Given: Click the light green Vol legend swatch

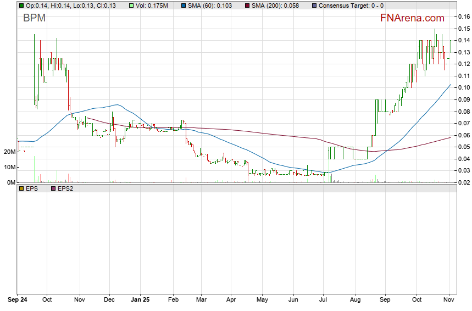Looking at the screenshot, I should point(131,5).
